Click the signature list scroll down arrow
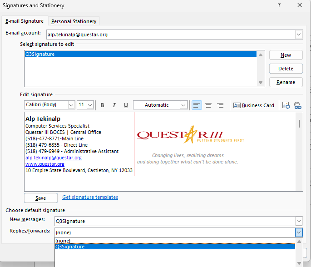The height and width of the screenshot is (267, 311). 261,83
